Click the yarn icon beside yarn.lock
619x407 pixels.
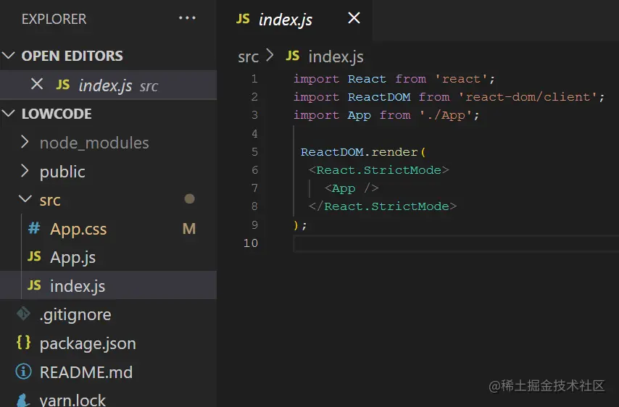23,400
